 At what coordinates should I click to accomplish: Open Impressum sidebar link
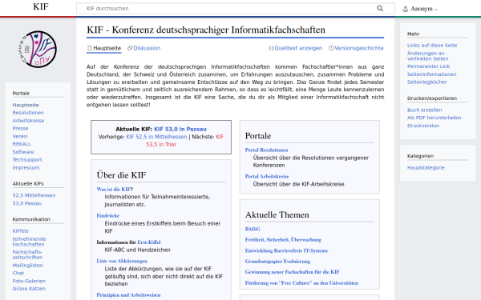pos(26,167)
